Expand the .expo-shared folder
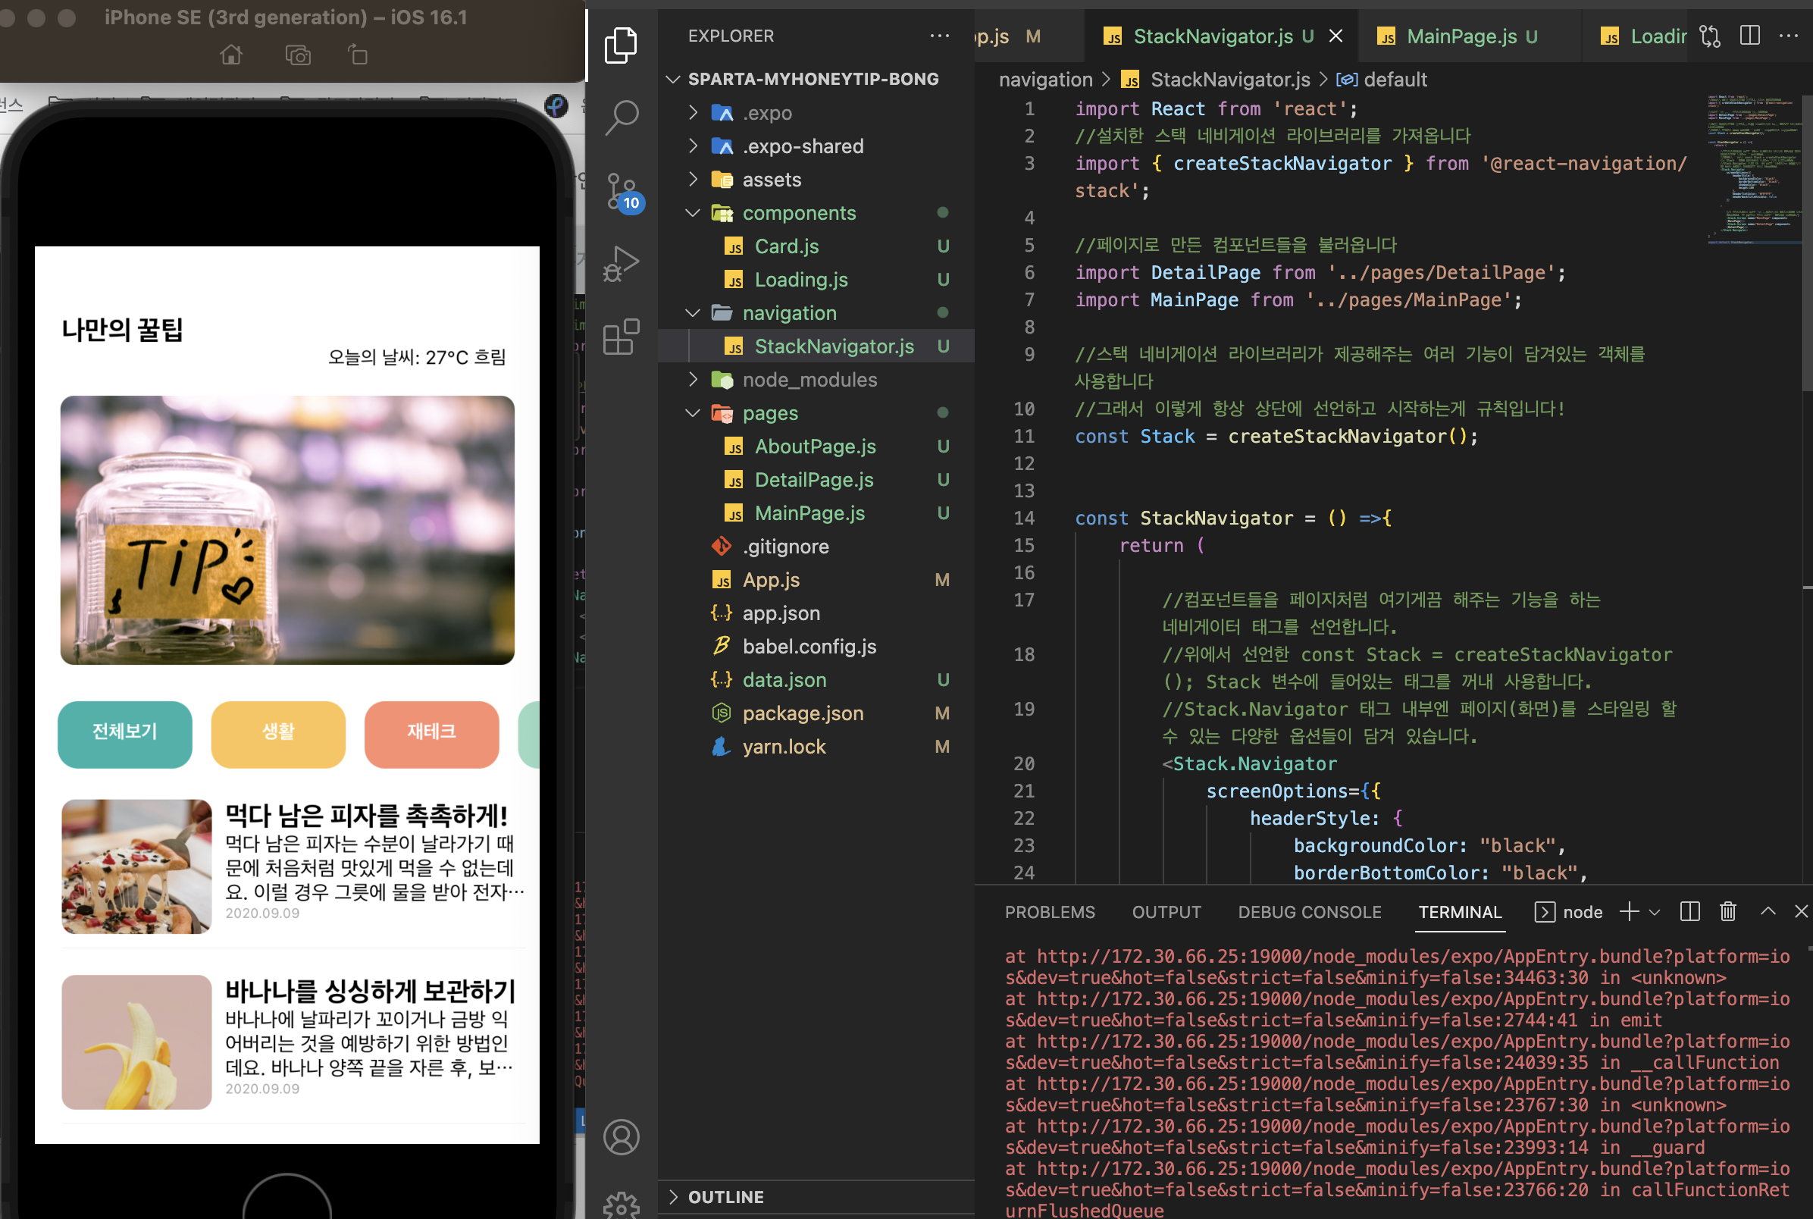 tap(694, 146)
